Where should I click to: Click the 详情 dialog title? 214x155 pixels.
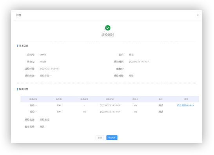(x=19, y=15)
